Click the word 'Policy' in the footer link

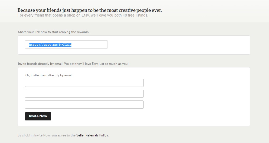[x=104, y=135]
